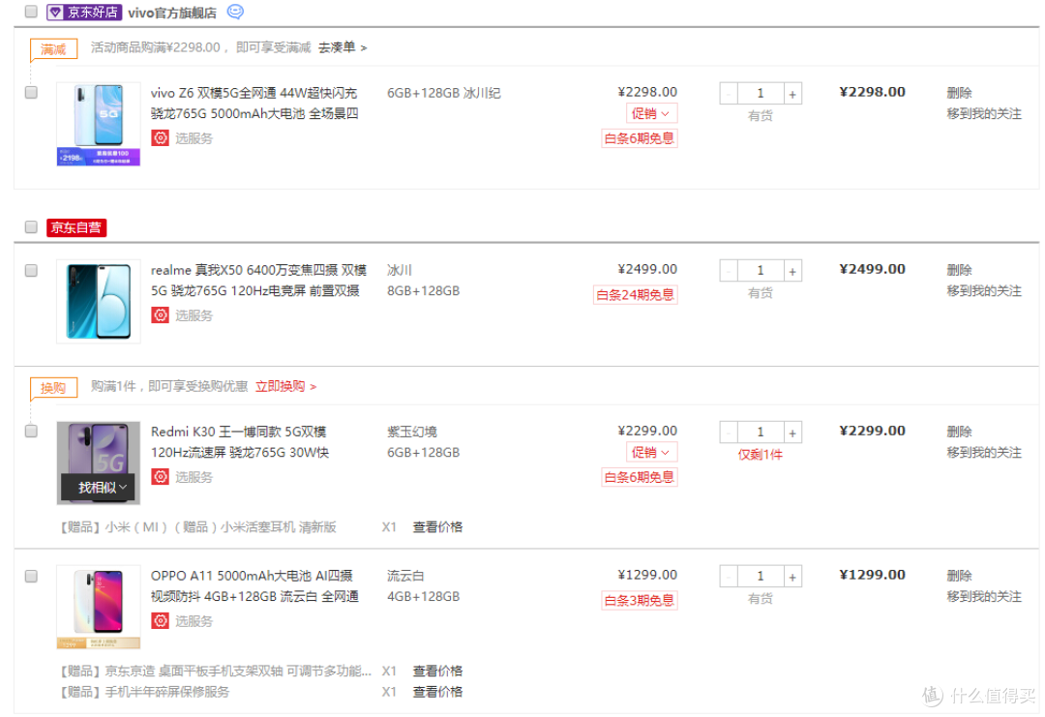Click service icon under vivo Z6 item
Viewport: 1045px width, 717px height.
pos(160,138)
